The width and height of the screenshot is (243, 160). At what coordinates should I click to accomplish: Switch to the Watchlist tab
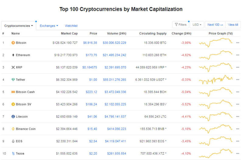coord(71,26)
